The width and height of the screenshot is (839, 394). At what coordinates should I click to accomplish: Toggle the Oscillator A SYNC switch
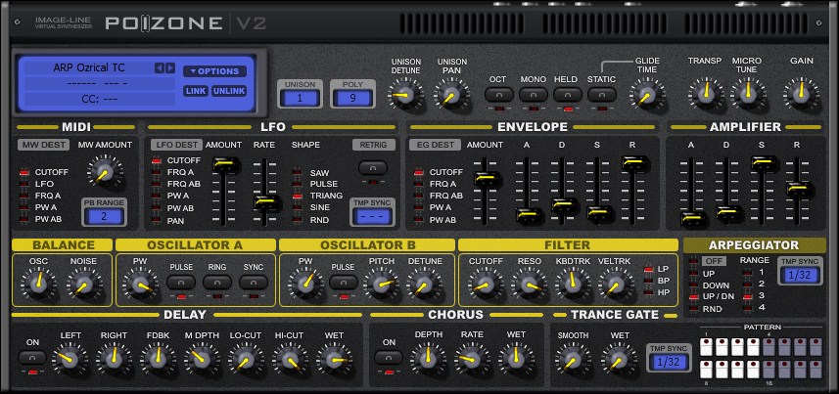pos(254,282)
